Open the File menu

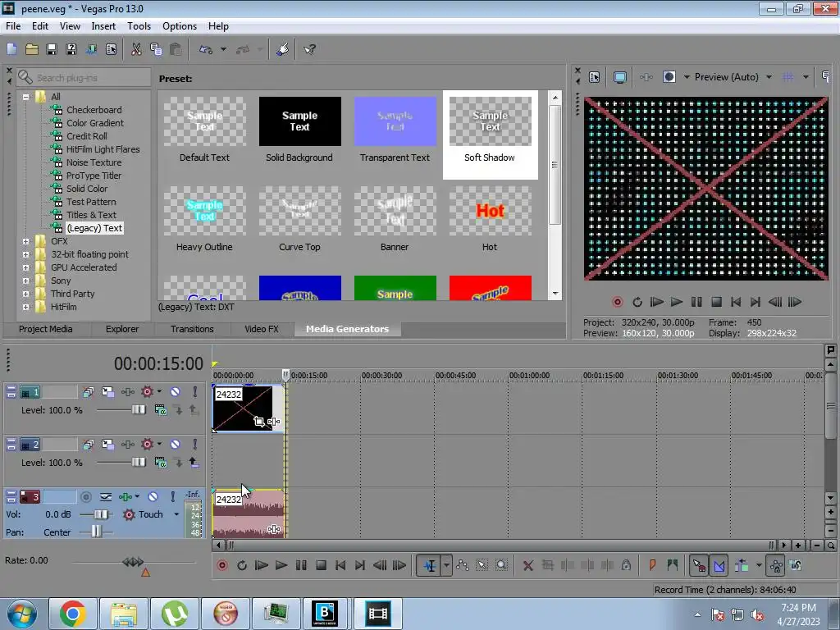click(x=13, y=26)
